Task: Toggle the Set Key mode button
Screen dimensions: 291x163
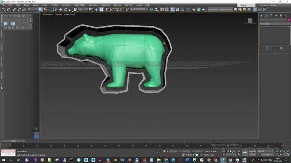Action: point(252,154)
